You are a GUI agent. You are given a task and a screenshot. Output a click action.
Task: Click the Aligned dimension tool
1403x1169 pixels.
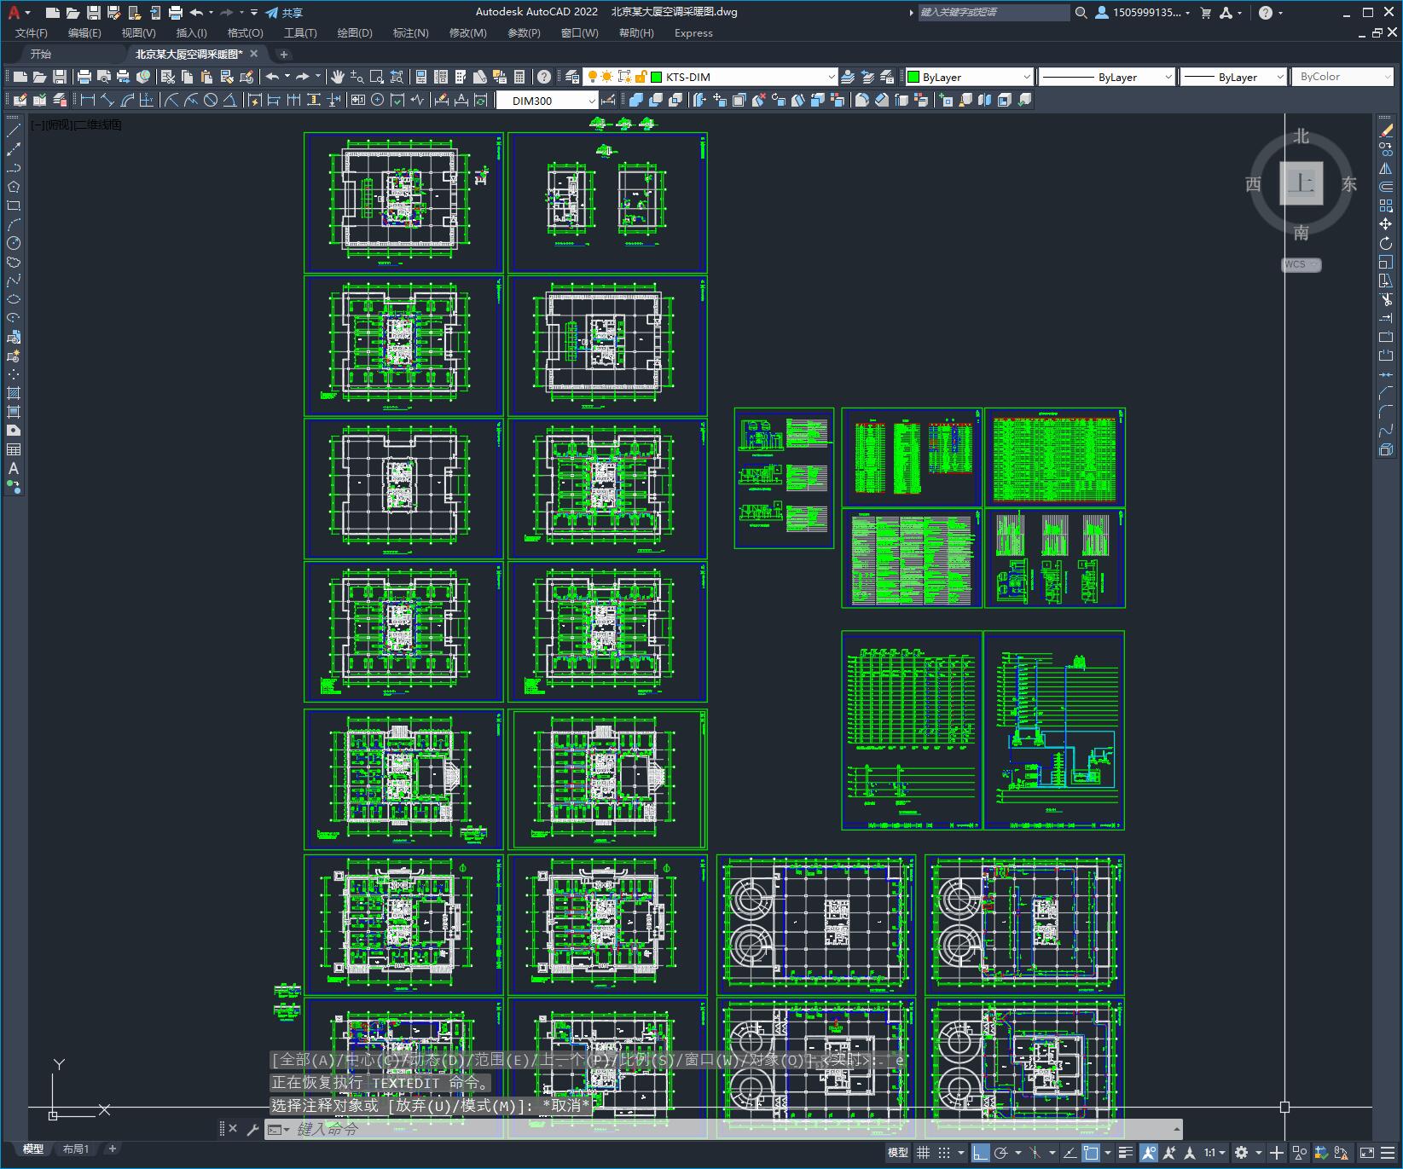coord(107,101)
